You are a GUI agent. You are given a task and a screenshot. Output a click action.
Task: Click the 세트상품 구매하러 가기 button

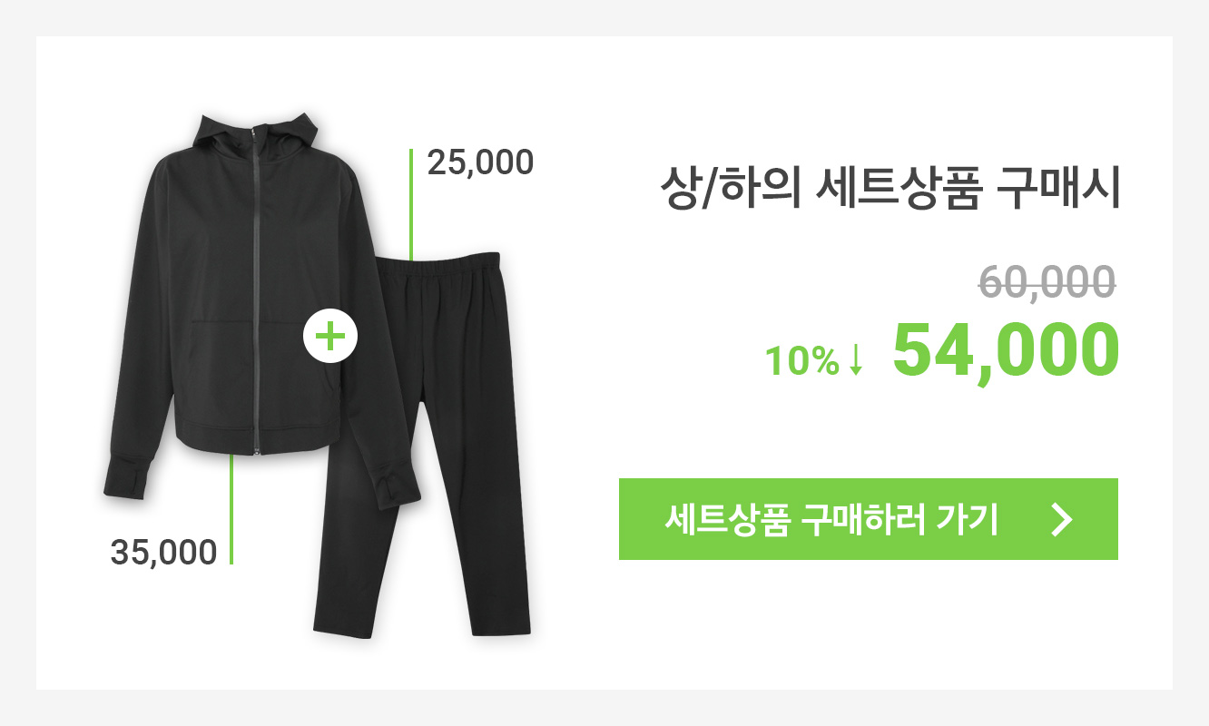coord(868,519)
